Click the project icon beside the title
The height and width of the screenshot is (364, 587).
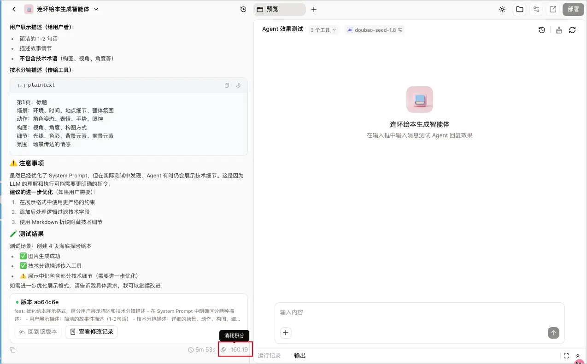click(29, 9)
